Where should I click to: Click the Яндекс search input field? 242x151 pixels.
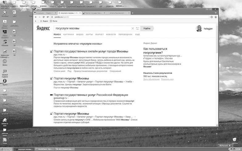(x=92, y=28)
